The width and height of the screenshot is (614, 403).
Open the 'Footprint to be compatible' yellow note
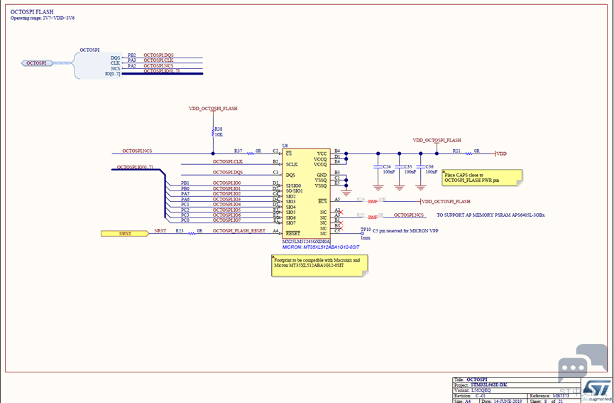(320, 266)
